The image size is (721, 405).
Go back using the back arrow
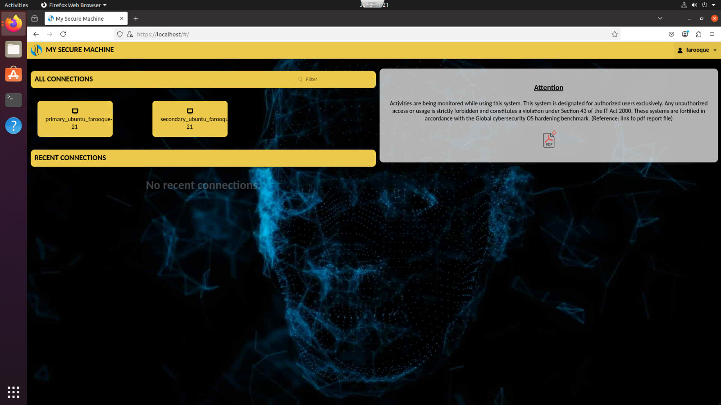(36, 34)
